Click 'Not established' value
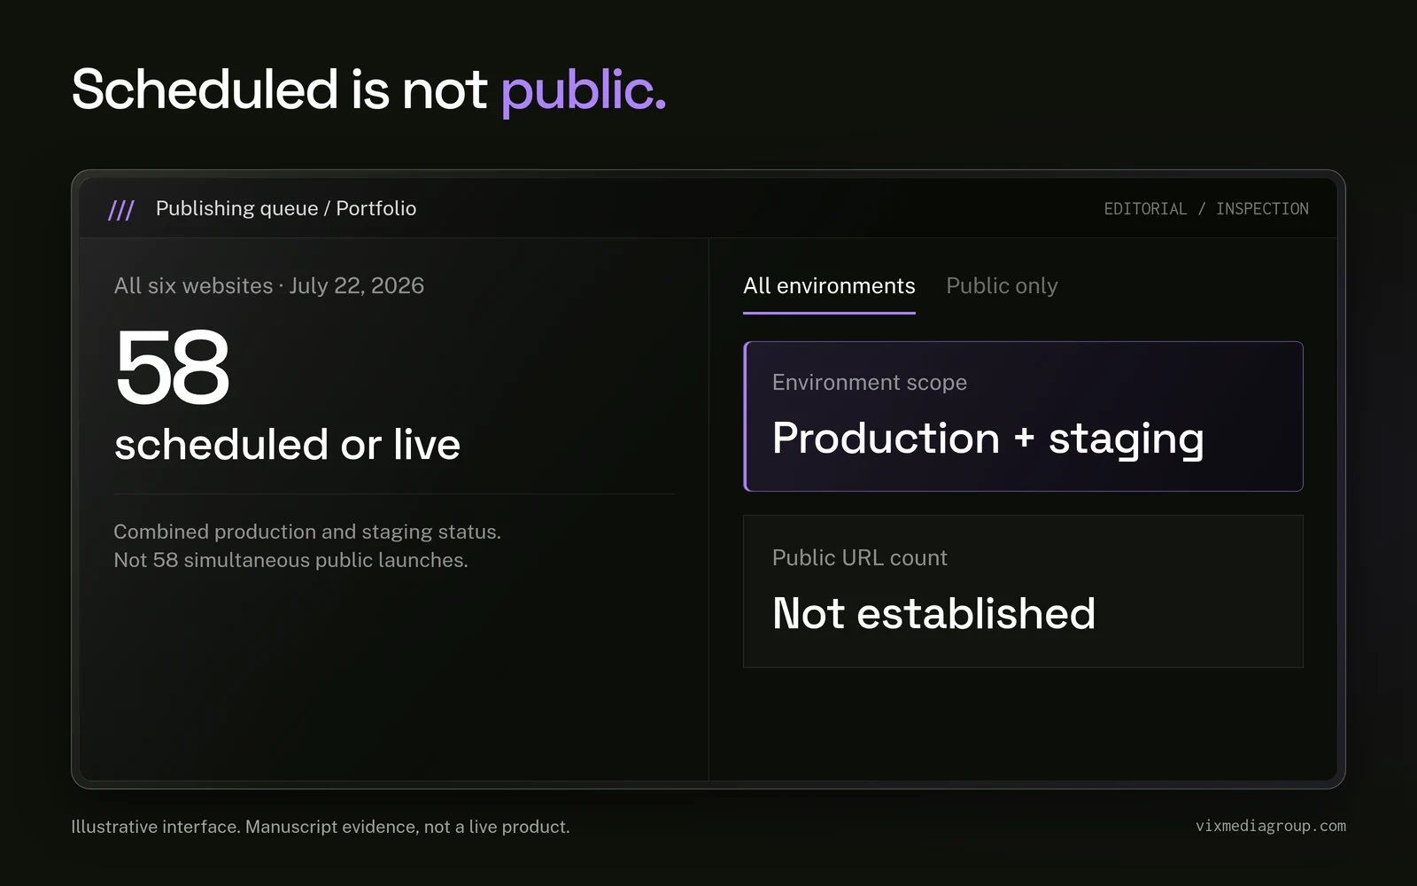This screenshot has width=1417, height=886. 933,613
